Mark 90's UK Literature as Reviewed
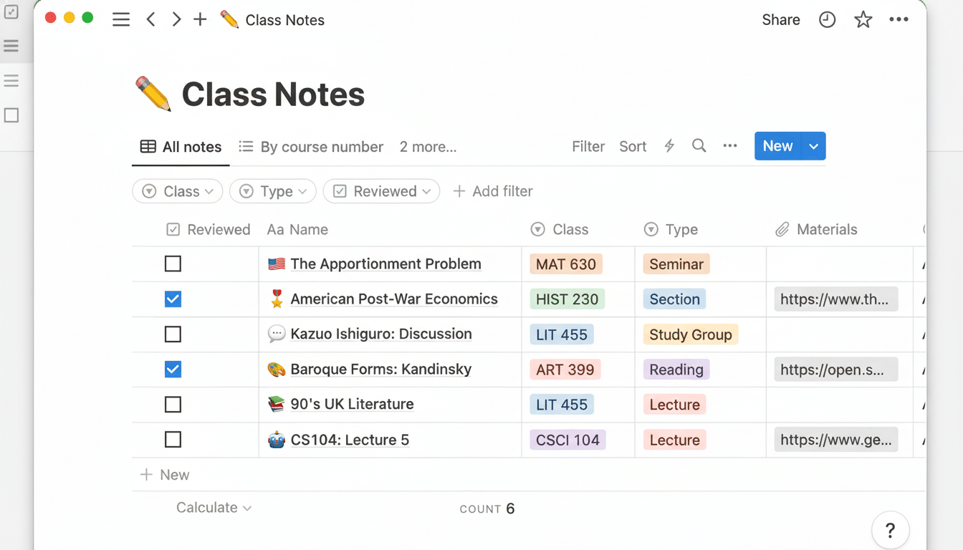963x550 pixels. pos(173,404)
